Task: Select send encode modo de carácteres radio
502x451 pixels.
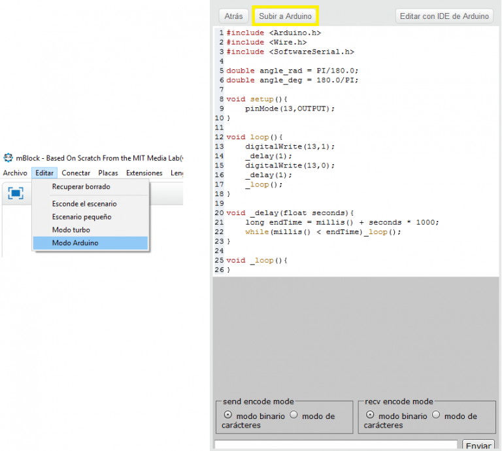Action: (294, 414)
